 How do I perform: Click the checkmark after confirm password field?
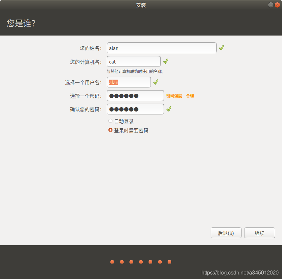pyautogui.click(x=169, y=109)
